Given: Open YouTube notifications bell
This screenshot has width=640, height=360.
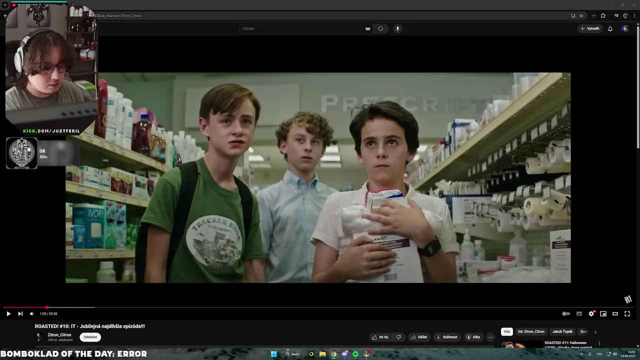Looking at the screenshot, I should [x=610, y=28].
